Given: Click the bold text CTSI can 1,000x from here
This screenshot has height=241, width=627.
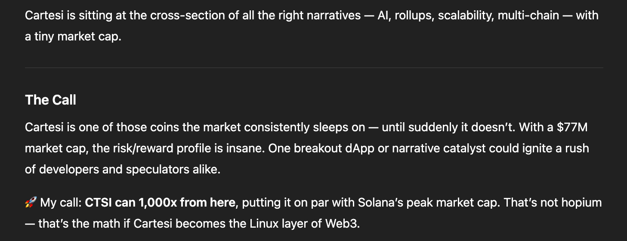Looking at the screenshot, I should (x=161, y=202).
